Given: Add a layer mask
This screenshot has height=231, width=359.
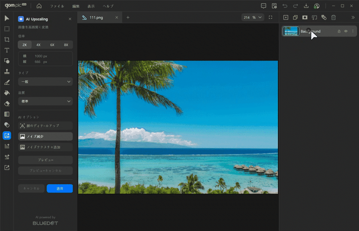Looking at the screenshot, I should (x=305, y=17).
